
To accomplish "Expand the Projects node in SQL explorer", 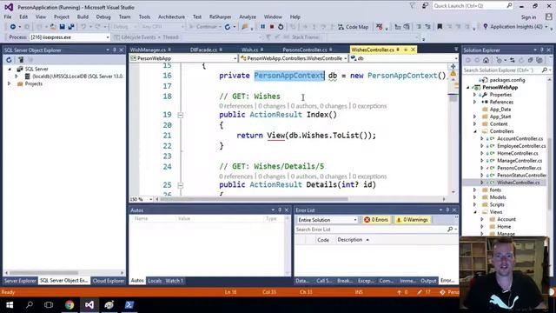I will tap(10, 84).
